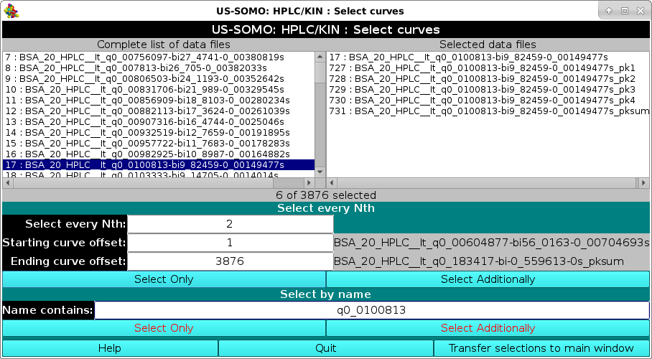
Task: Select file 15 ending bi11_7683-0_00178283s
Action: 159,144
